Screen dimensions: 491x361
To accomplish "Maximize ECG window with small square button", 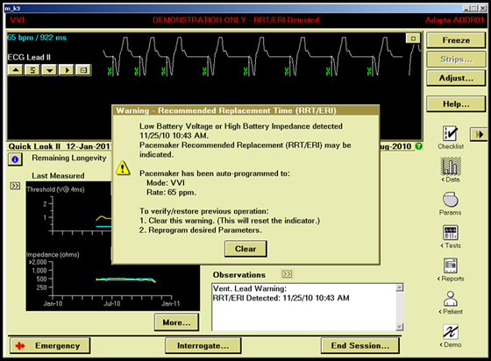I will [413, 39].
